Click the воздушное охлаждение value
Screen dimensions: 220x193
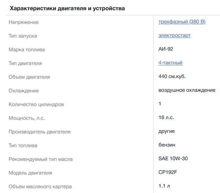(x=187, y=90)
